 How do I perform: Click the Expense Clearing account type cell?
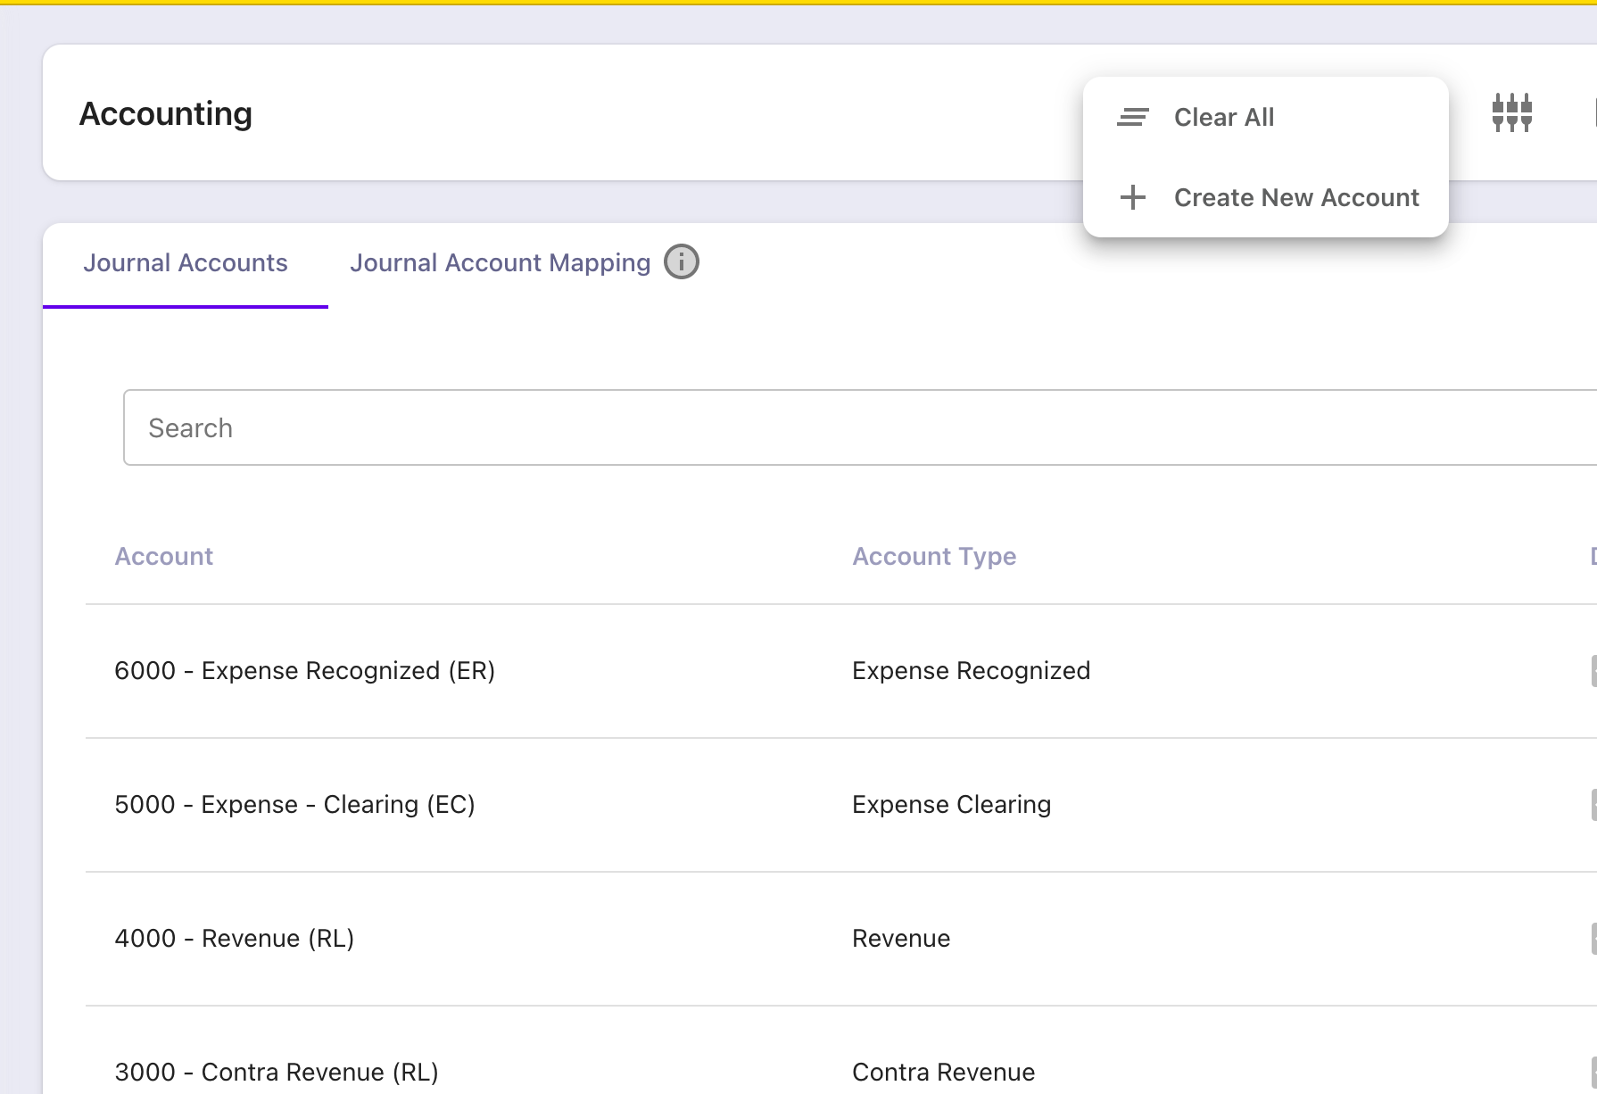952,805
